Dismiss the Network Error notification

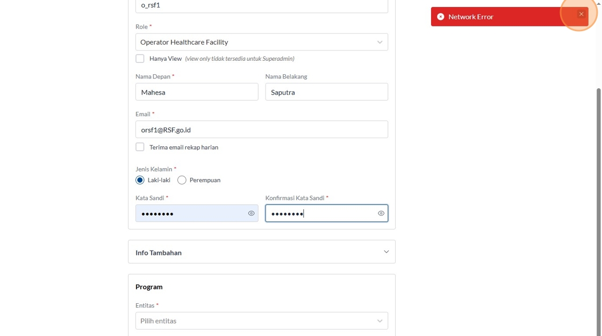pyautogui.click(x=581, y=14)
